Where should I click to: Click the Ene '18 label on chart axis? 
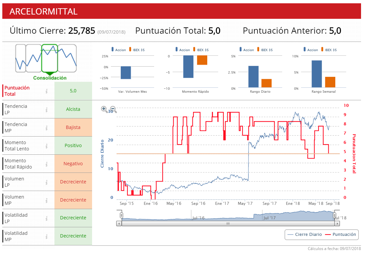(x=293, y=204)
